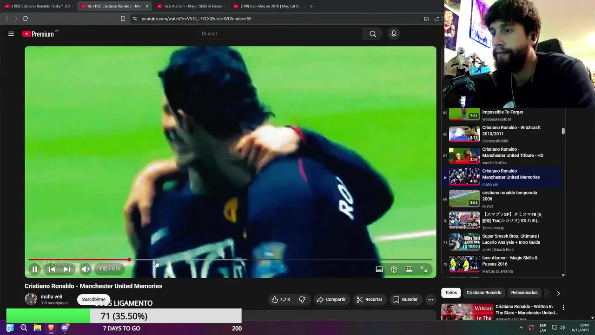Viewport: 595px width, 335px height.
Task: Open the YouTube hamburger guide menu
Action: 11,34
